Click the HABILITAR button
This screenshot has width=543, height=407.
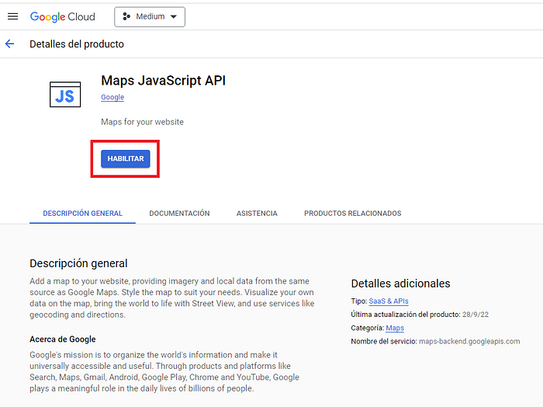(x=126, y=158)
